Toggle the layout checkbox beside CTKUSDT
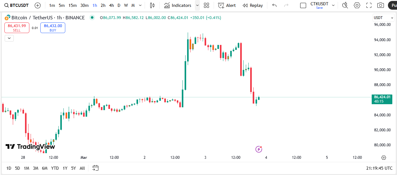 (303, 5)
